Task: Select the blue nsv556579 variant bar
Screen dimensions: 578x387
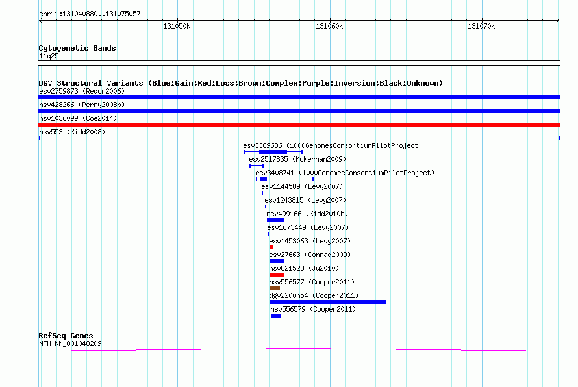Action: [x=276, y=316]
